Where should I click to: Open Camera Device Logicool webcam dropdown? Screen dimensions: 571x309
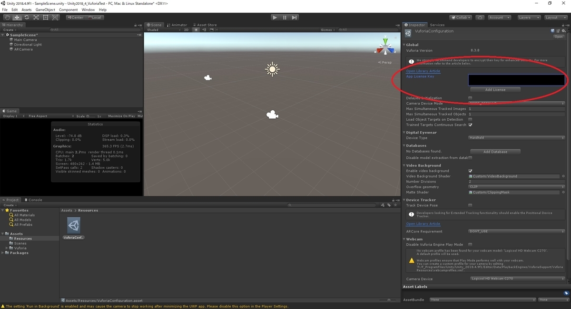(x=518, y=279)
